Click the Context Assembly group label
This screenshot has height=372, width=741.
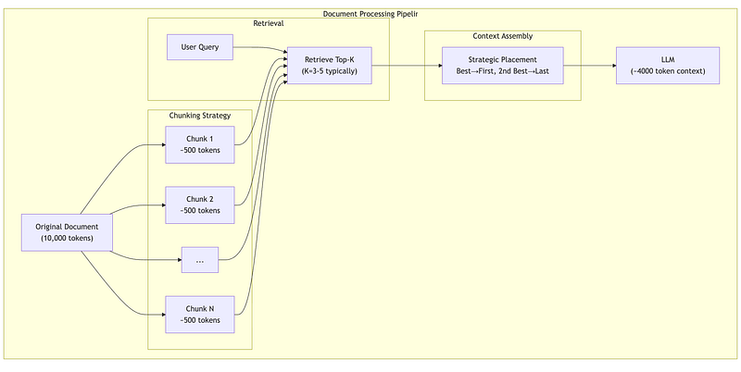click(502, 36)
